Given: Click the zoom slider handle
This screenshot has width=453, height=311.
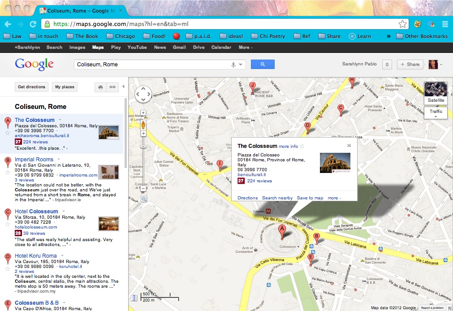Looking at the screenshot, I should (x=143, y=147).
